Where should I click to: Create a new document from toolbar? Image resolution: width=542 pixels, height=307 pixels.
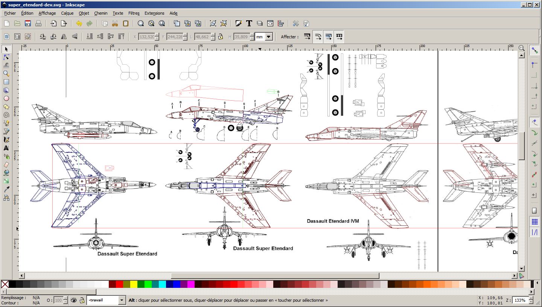coord(6,23)
